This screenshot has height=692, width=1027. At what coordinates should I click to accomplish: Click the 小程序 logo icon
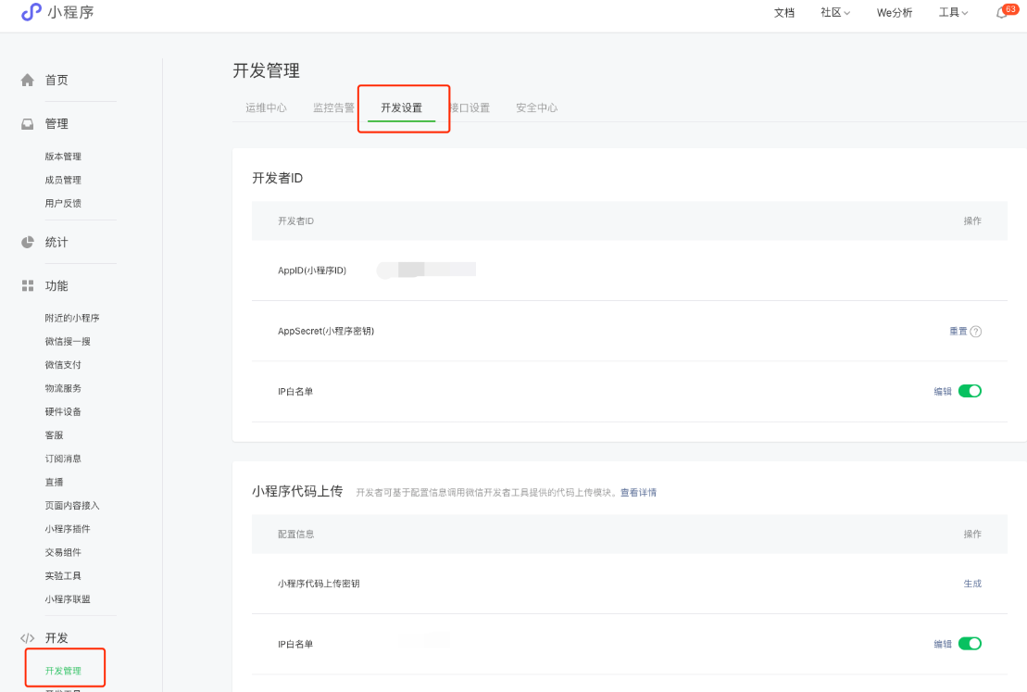[x=31, y=12]
